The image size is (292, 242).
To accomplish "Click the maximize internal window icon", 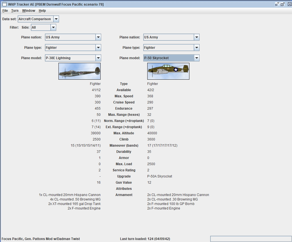I will (x=283, y=4).
